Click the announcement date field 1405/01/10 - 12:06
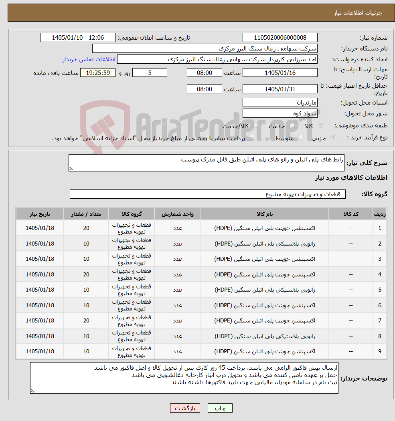The width and height of the screenshot is (395, 421). [78, 38]
